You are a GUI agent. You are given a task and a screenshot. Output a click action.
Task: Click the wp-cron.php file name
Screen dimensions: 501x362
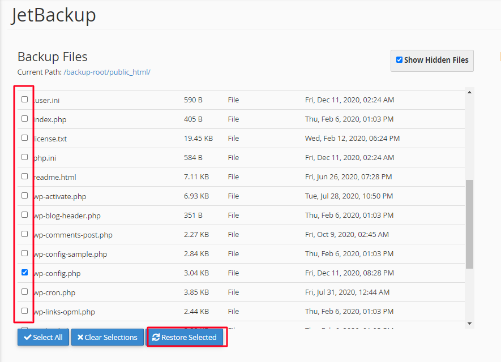point(54,292)
